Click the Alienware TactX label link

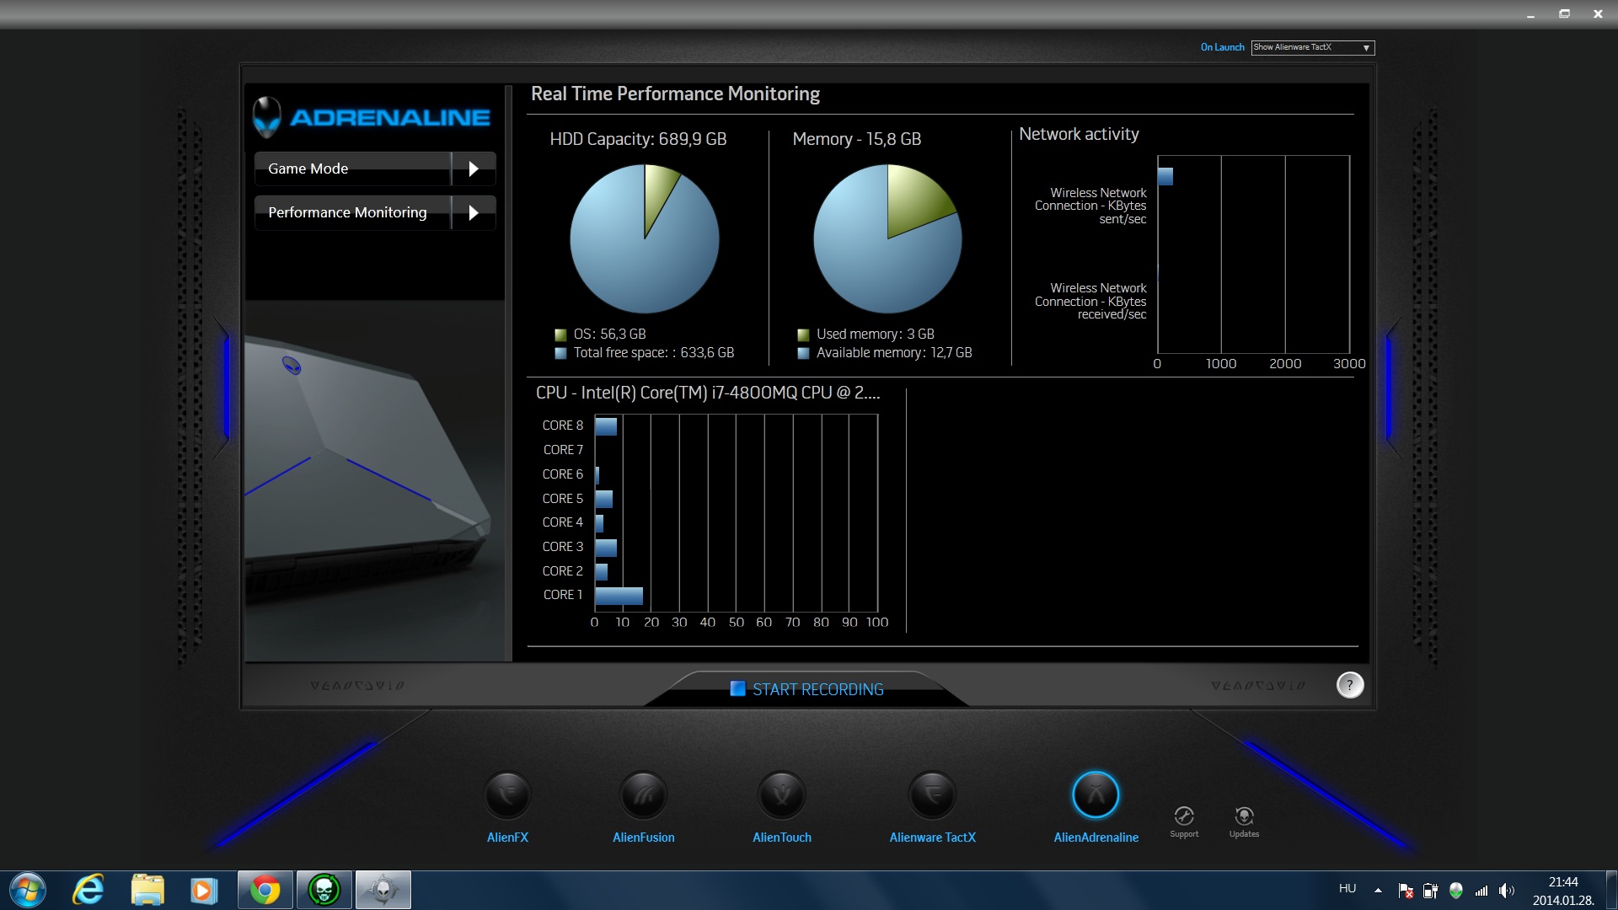click(932, 838)
